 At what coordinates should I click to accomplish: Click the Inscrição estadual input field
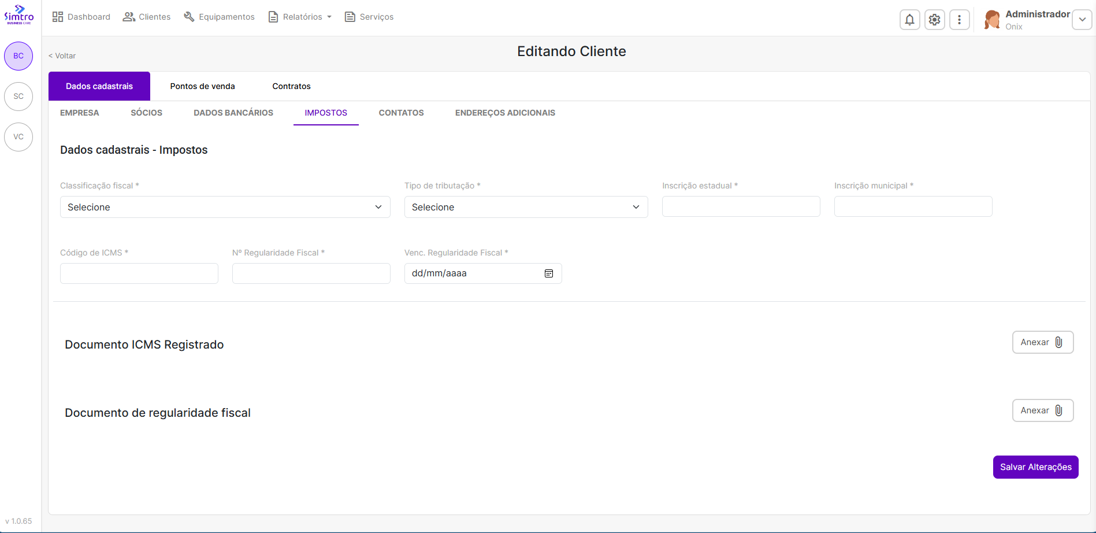[741, 206]
